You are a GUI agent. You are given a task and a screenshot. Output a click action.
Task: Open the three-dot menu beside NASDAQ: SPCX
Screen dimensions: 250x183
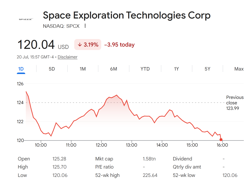click(85, 26)
